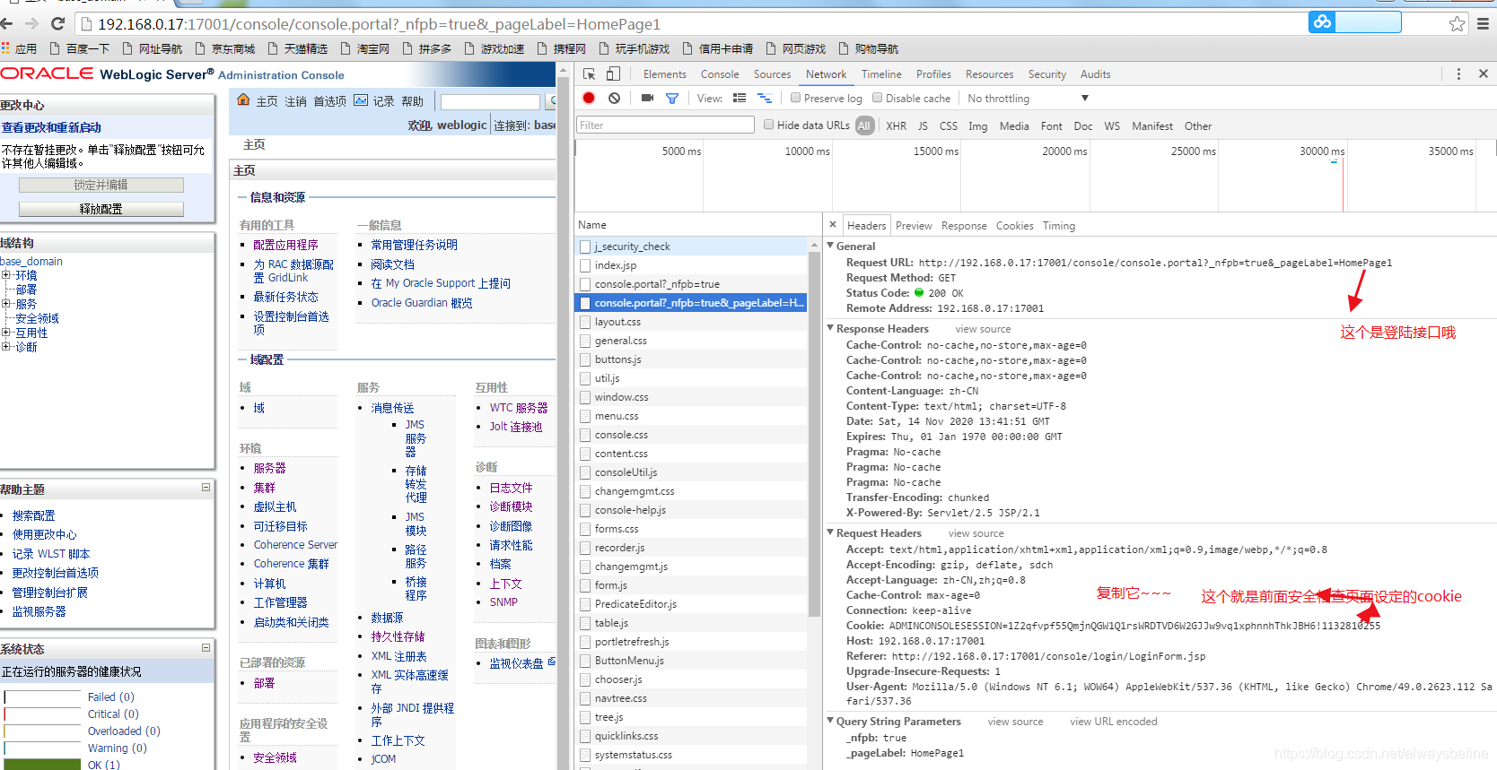Switch to the Cookies tab of the request

[1015, 226]
